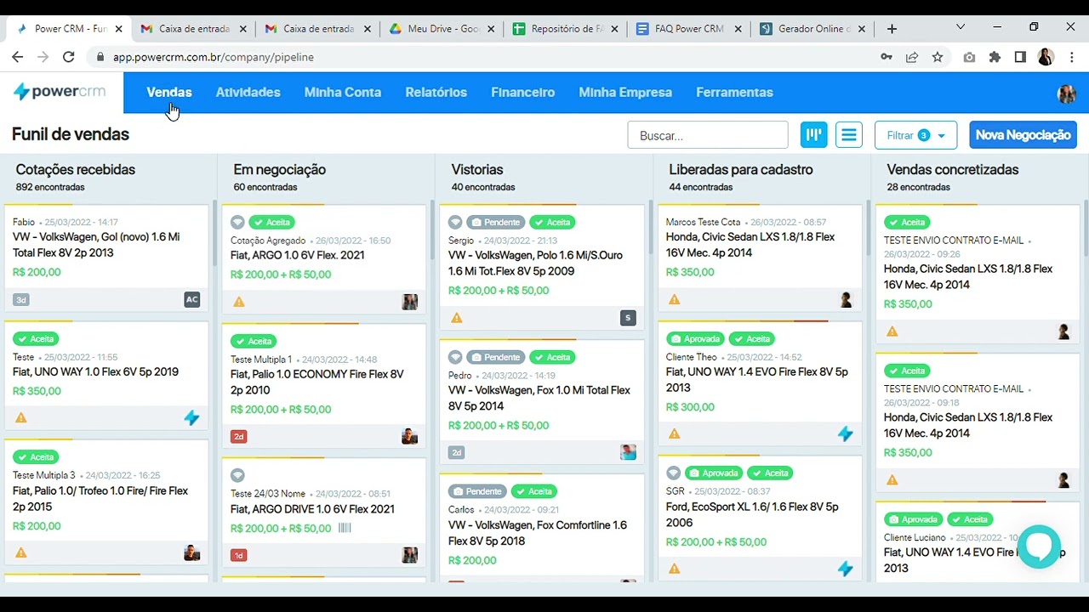Bookmark this page with star icon
Screen dimensions: 1089x612
[938, 57]
